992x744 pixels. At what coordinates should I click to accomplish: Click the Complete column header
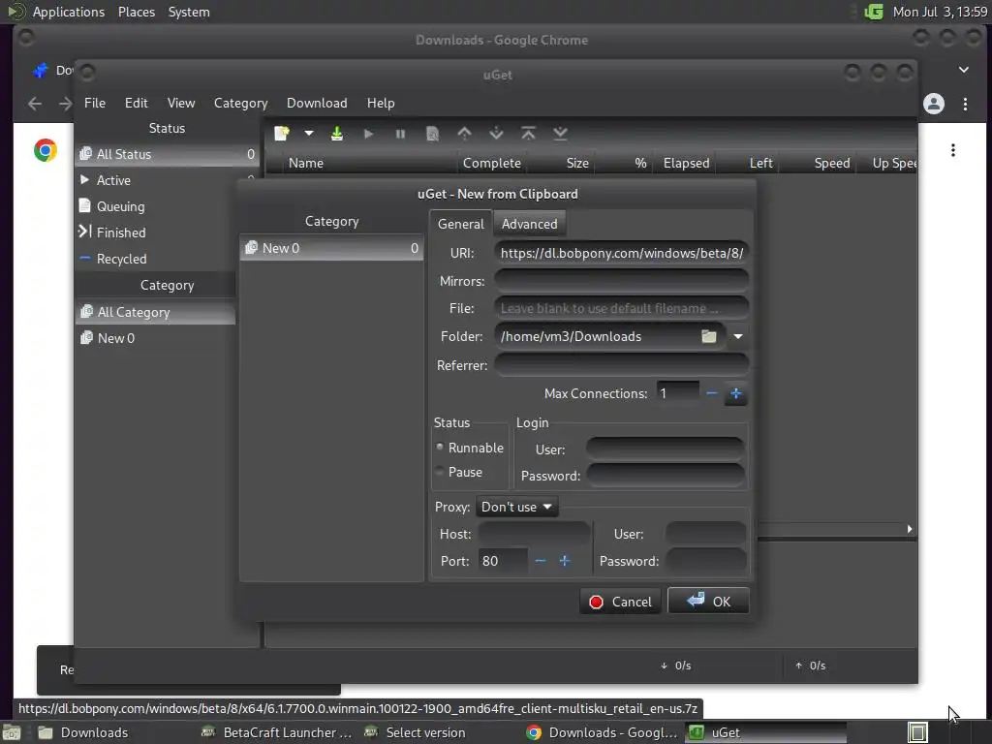click(x=491, y=163)
